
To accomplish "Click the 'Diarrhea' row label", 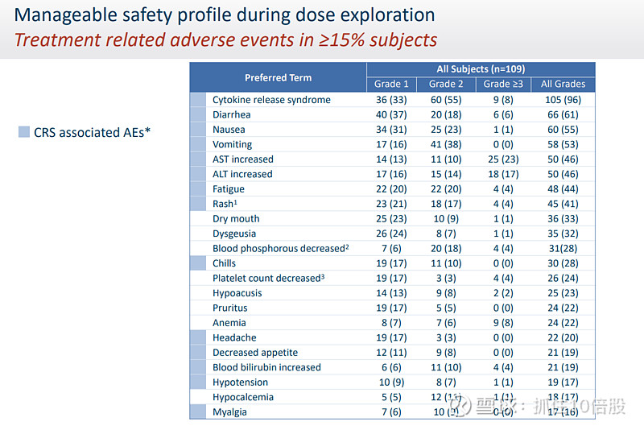I will (x=232, y=114).
